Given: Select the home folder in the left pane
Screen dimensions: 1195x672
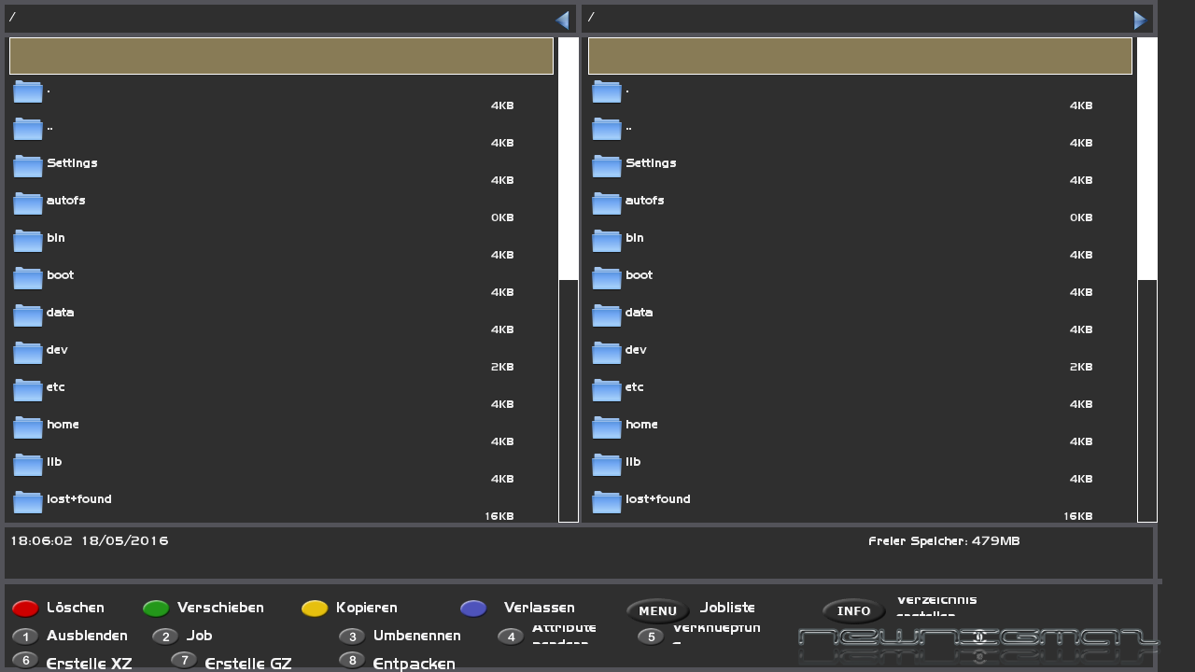Looking at the screenshot, I should coord(63,426).
